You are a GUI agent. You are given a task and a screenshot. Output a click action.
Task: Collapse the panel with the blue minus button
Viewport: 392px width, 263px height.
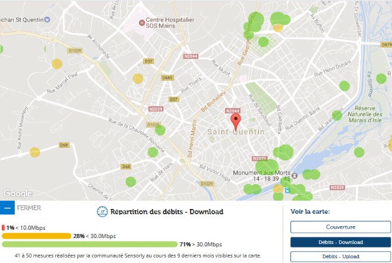tap(7, 208)
